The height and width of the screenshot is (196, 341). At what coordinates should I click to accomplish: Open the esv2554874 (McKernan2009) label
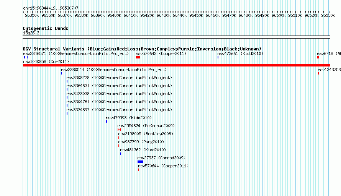pyautogui.click(x=146, y=126)
